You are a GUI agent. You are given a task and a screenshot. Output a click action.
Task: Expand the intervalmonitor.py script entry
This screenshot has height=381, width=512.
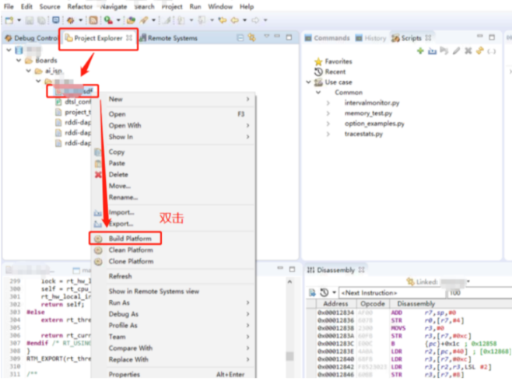coord(328,103)
